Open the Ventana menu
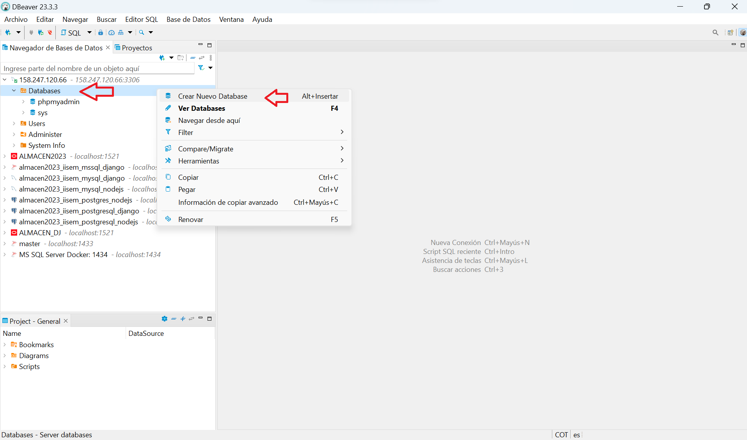Image resolution: width=747 pixels, height=440 pixels. [231, 20]
